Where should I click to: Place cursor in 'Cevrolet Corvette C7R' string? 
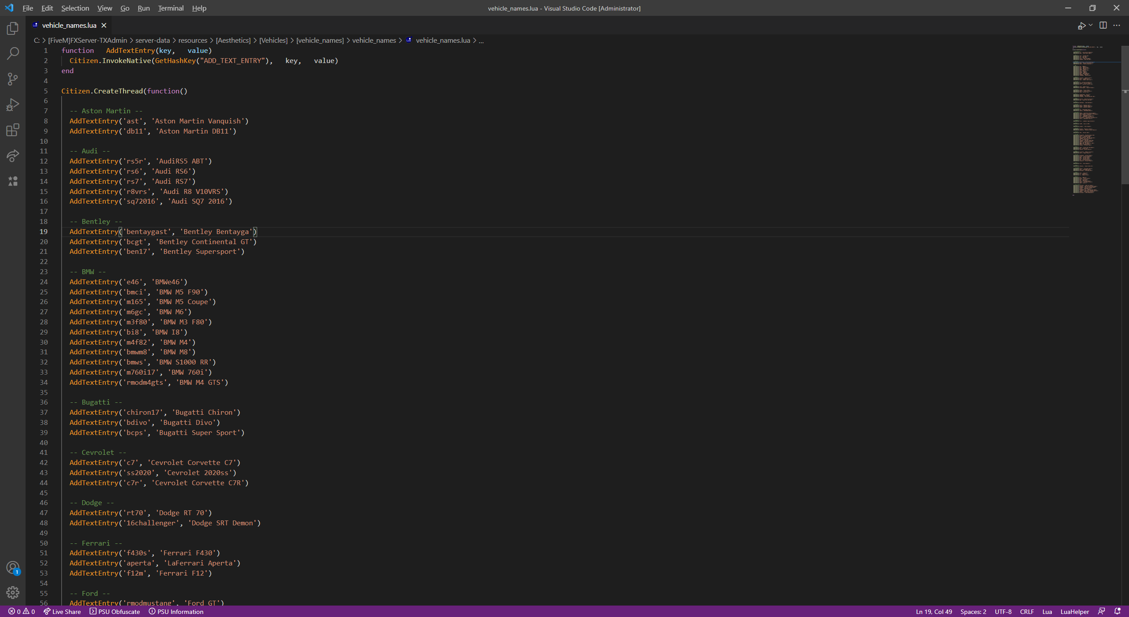coord(198,483)
